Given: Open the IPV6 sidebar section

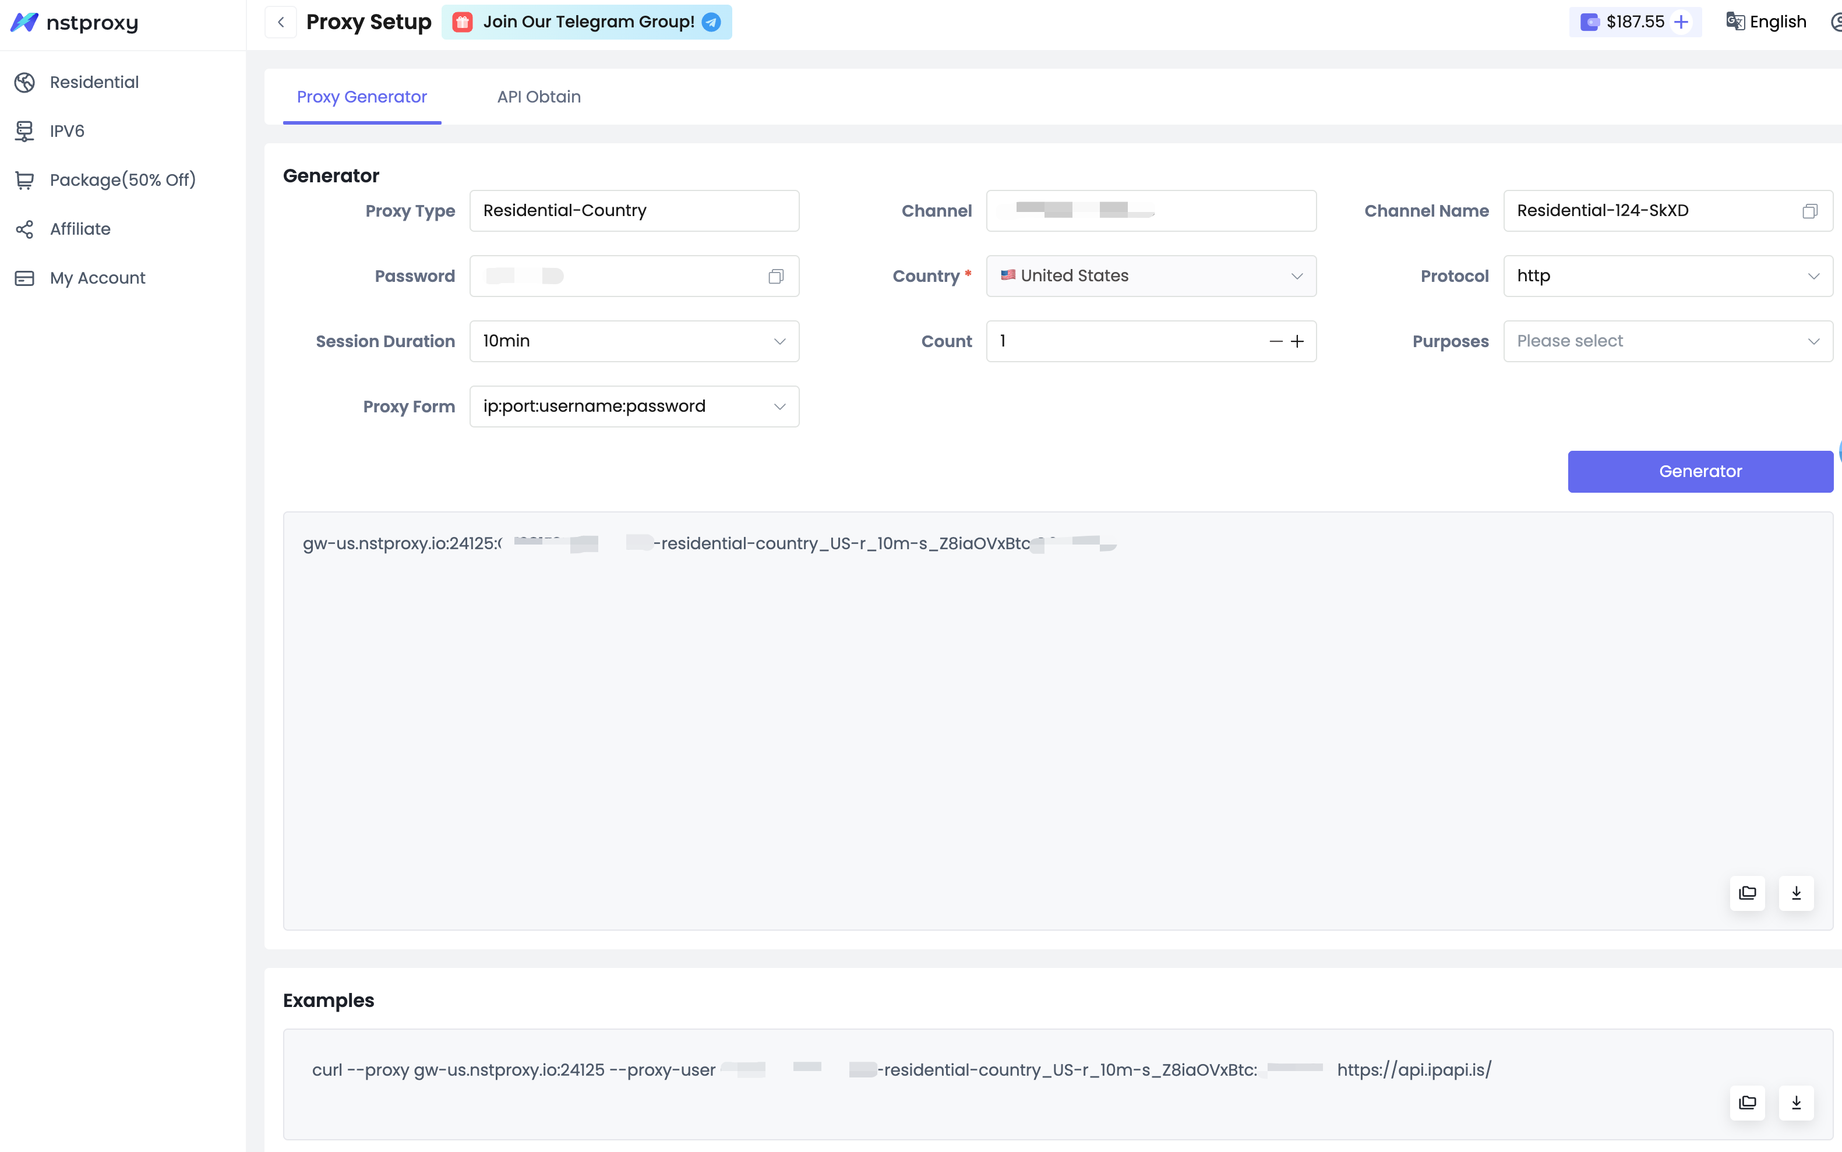Looking at the screenshot, I should pyautogui.click(x=67, y=131).
